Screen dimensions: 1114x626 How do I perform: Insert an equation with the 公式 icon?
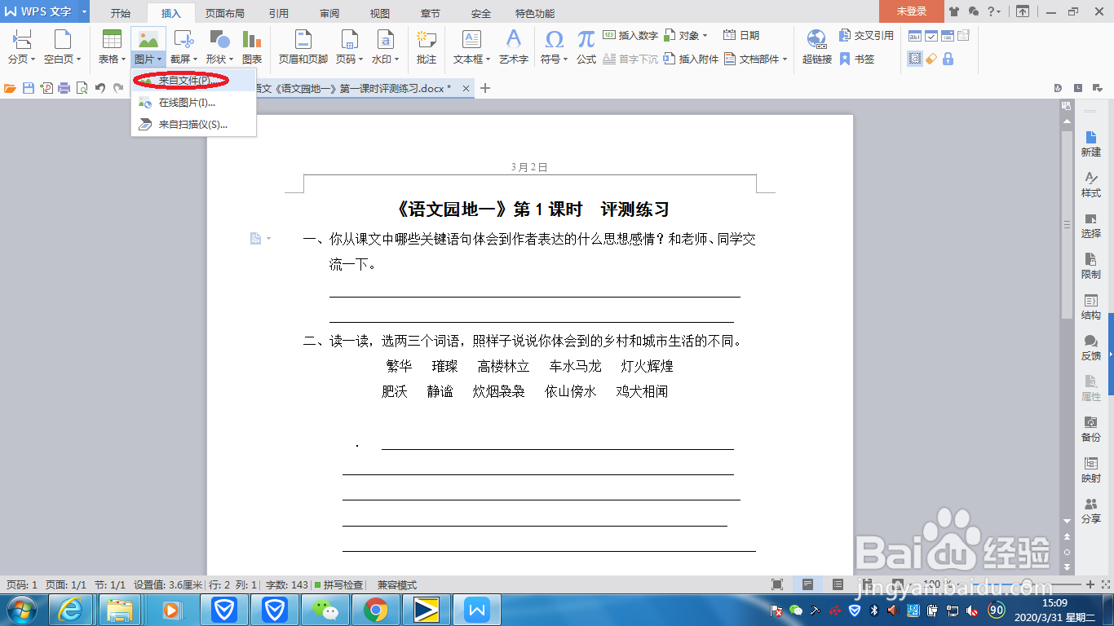click(584, 45)
